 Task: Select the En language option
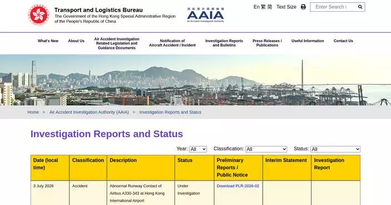[x=257, y=7]
